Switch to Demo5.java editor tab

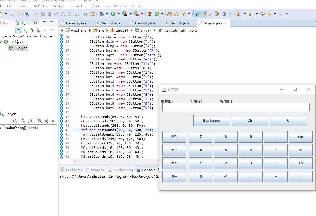coord(177,23)
